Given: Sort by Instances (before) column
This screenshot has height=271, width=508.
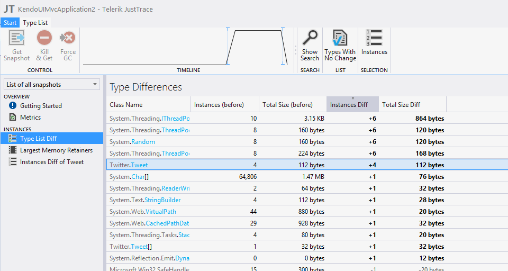Looking at the screenshot, I should tap(225, 104).
